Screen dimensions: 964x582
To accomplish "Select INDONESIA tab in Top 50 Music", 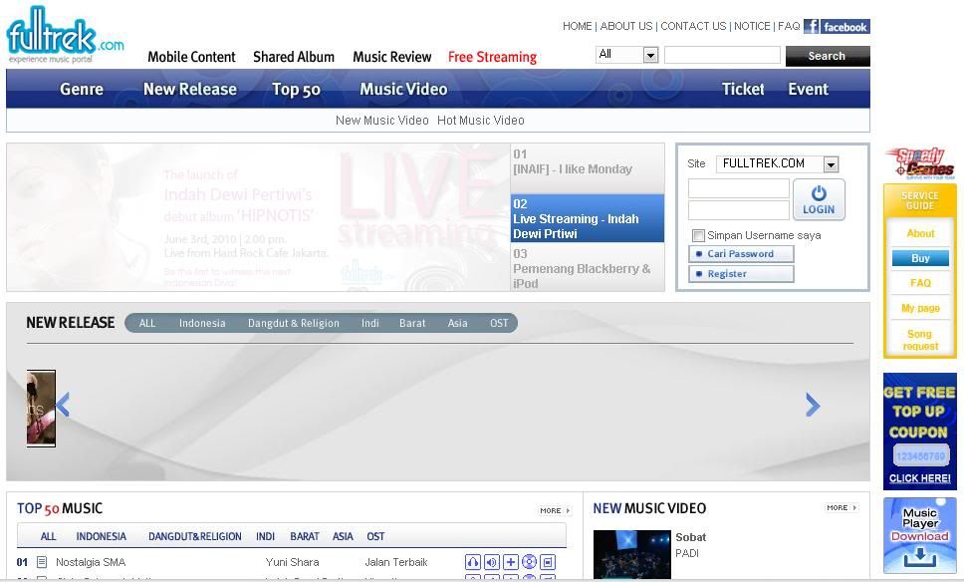I will (101, 536).
